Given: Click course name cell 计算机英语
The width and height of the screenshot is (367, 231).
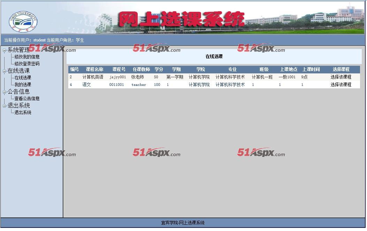Looking at the screenshot, I should (x=93, y=77).
